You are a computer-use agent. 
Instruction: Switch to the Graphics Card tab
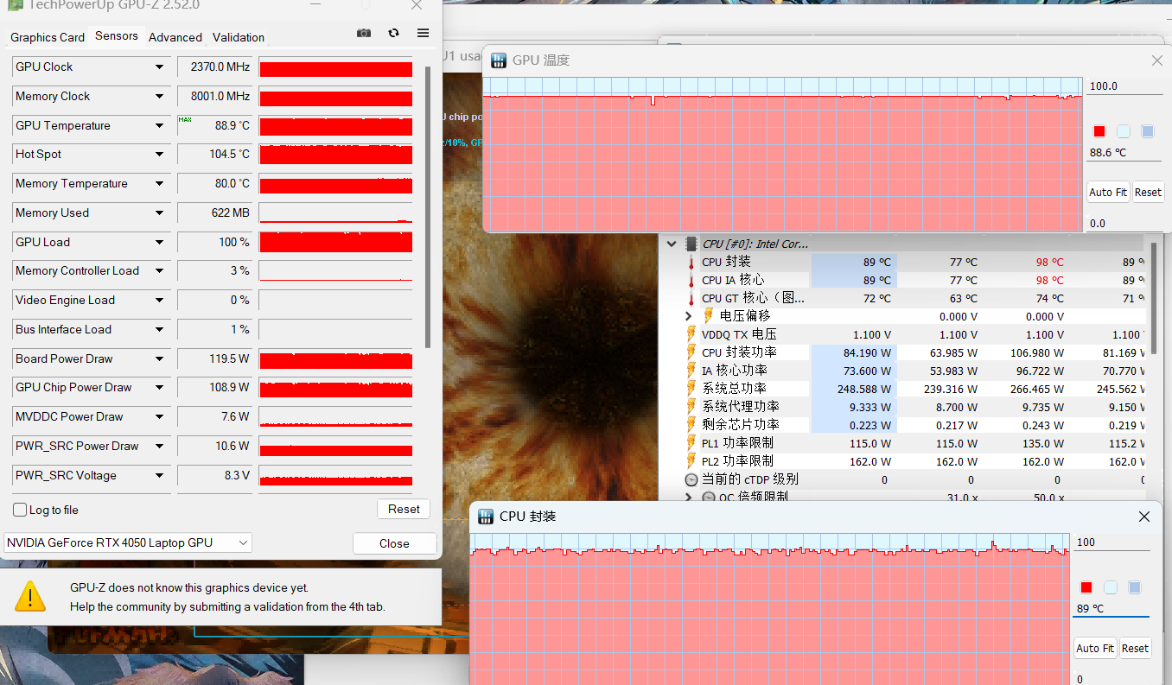click(48, 37)
